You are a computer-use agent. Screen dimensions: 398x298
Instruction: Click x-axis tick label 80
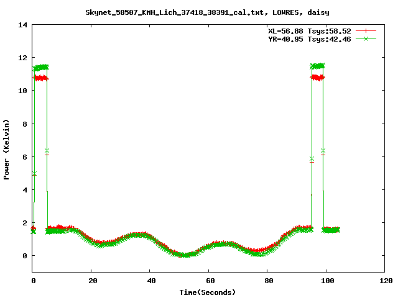point(269,281)
